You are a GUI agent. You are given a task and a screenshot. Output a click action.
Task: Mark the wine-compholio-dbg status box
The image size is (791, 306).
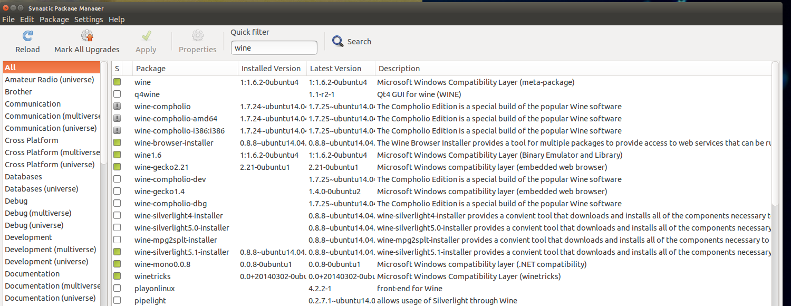tap(117, 204)
